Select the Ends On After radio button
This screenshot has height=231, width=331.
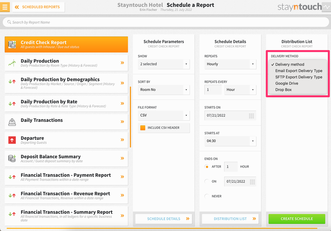(207, 167)
